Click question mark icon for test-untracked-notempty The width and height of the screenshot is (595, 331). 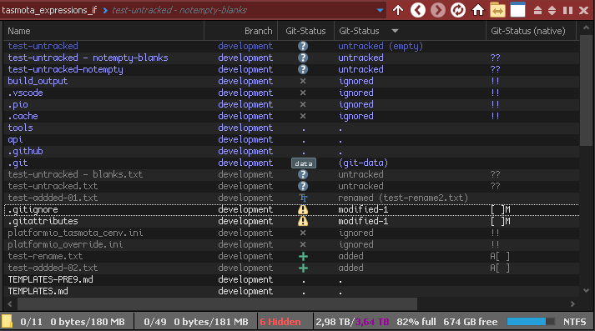[303, 70]
